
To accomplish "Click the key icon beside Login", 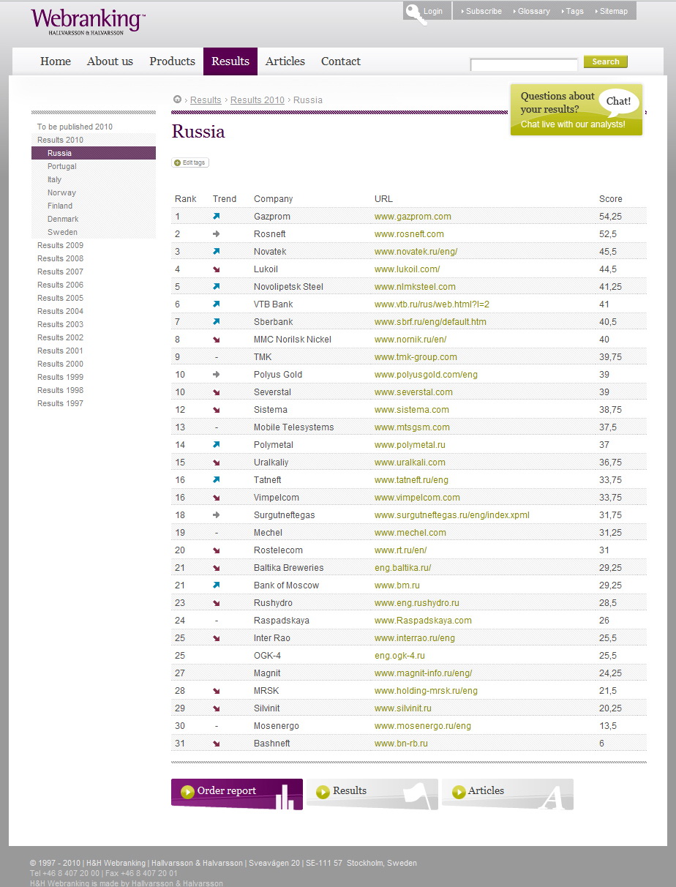I will pos(416,14).
